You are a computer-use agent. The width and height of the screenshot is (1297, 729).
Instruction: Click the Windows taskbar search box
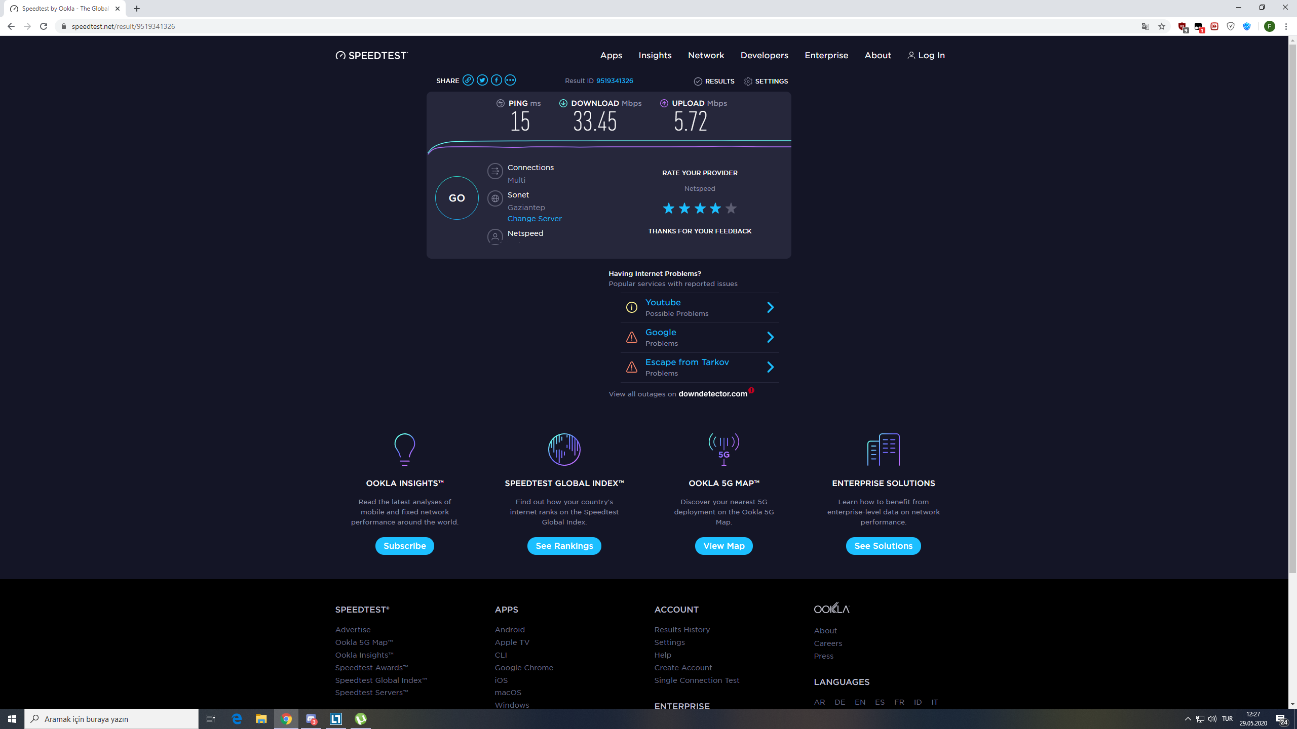[x=111, y=719]
